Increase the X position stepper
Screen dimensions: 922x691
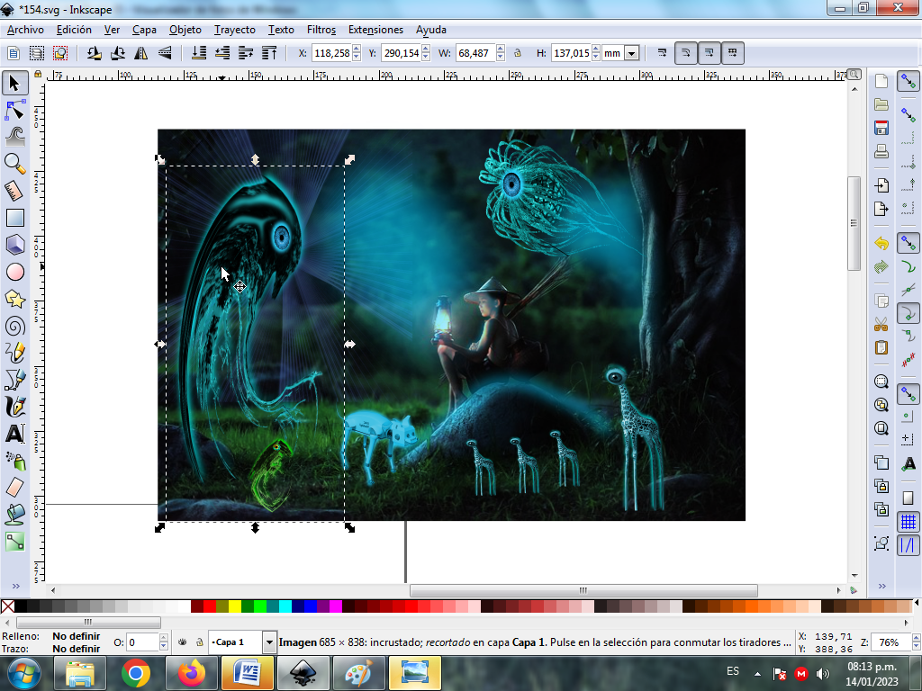click(357, 49)
